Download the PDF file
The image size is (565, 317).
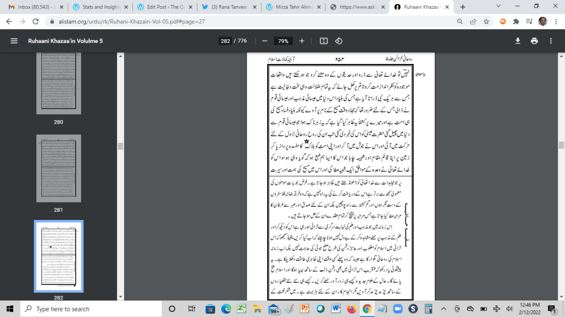coord(518,41)
